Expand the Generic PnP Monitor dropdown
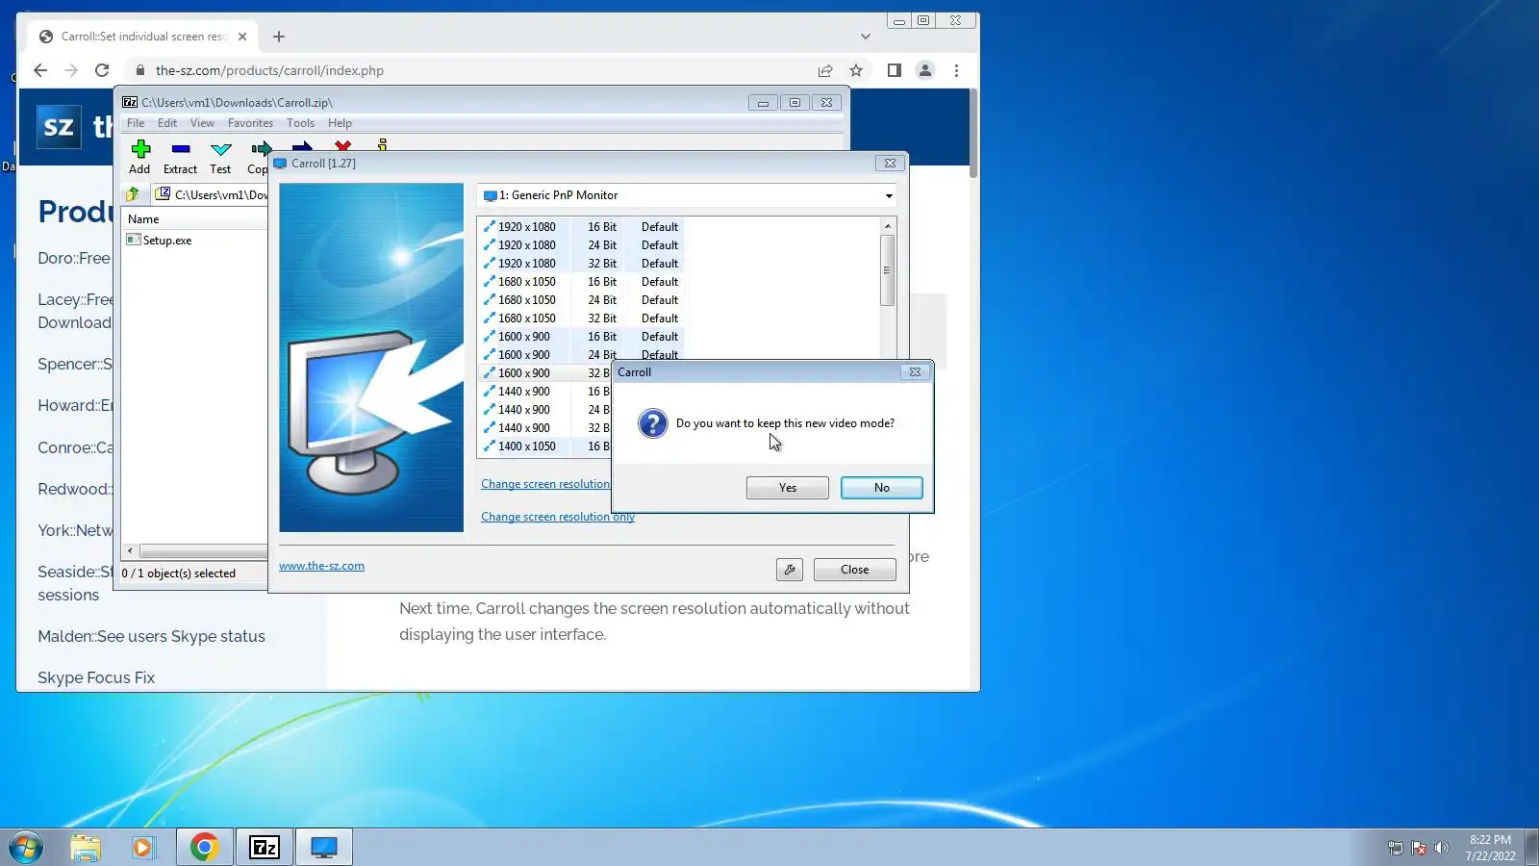The image size is (1539, 866). point(888,195)
